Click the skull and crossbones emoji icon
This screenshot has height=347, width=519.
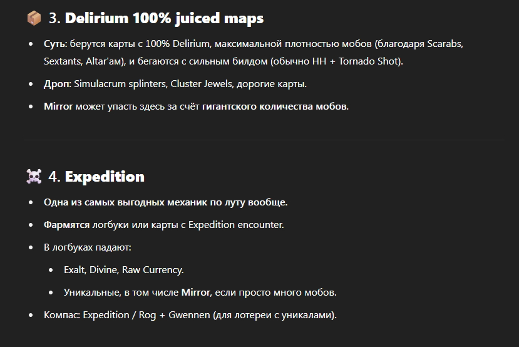(x=34, y=177)
